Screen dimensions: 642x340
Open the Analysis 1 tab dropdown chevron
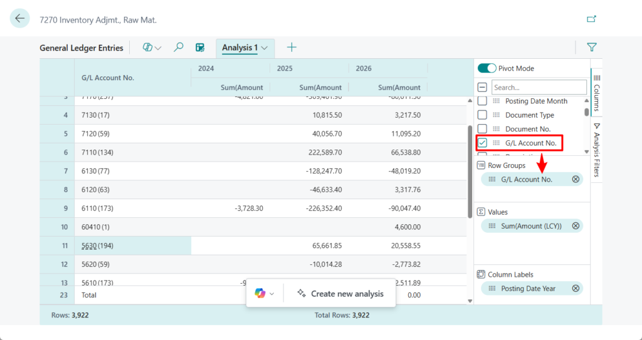point(265,48)
